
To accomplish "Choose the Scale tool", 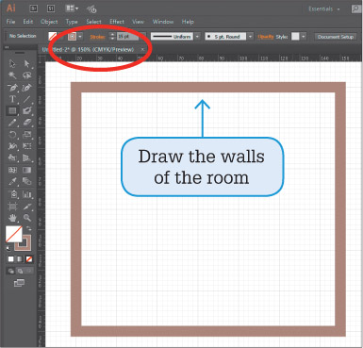I will pos(27,135).
